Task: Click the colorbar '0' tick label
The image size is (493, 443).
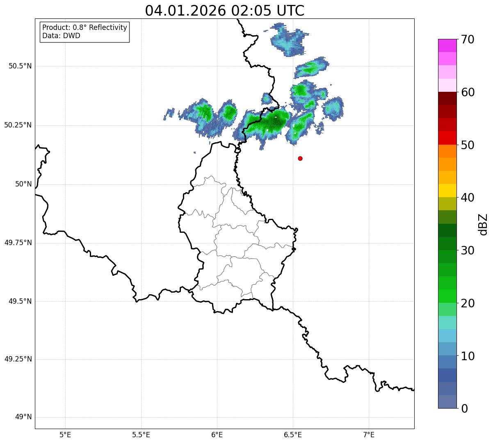Action: pos(464,409)
